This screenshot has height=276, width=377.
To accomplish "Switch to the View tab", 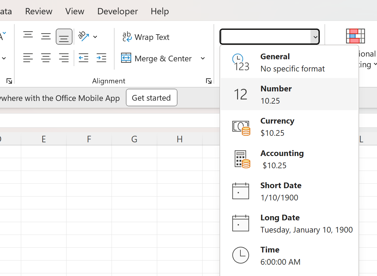I will click(75, 11).
